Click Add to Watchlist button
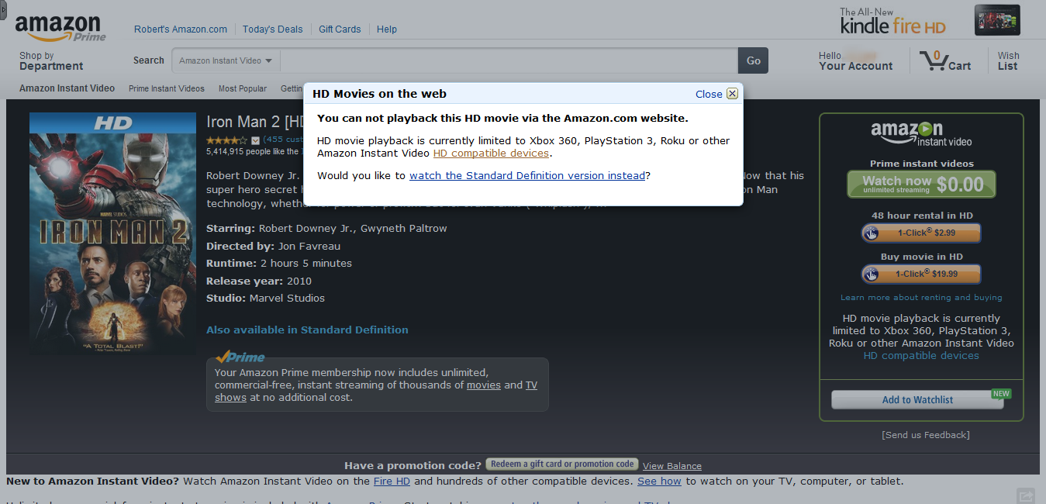 917,400
